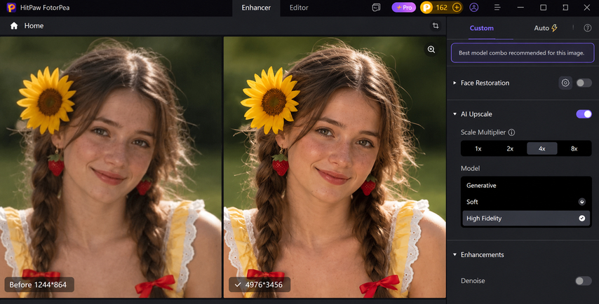This screenshot has height=304, width=599.
Task: Open the user account profile icon
Action: 474,7
